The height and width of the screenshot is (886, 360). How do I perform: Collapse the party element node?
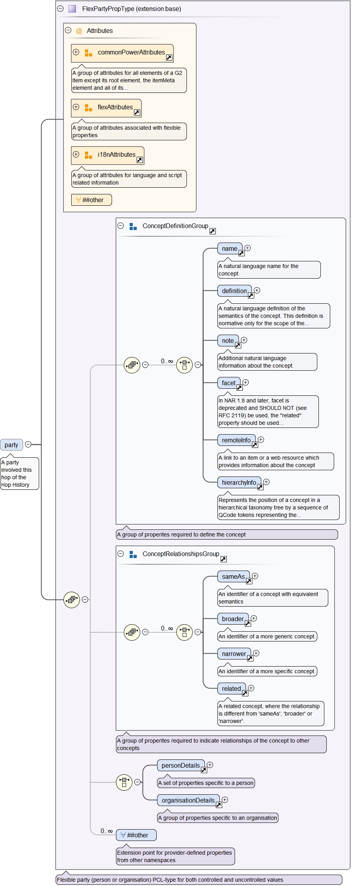point(28,444)
